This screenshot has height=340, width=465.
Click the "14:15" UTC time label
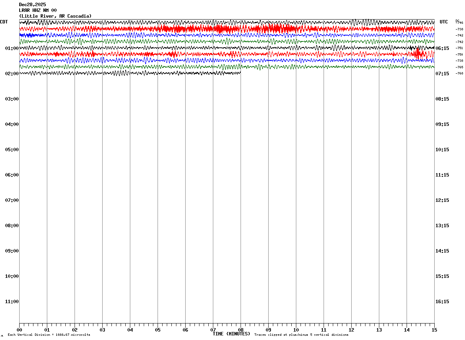442,251
